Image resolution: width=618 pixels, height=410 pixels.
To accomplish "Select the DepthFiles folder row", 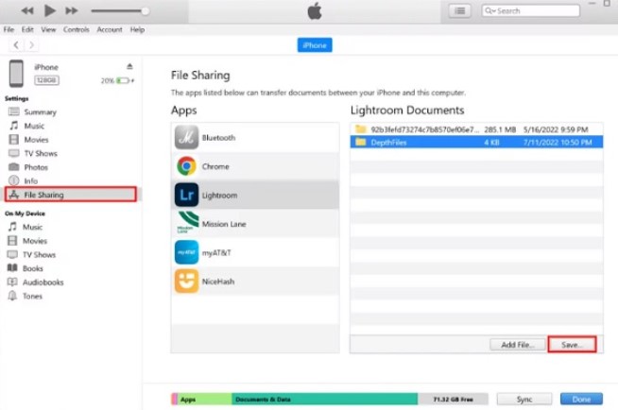I will [x=476, y=143].
